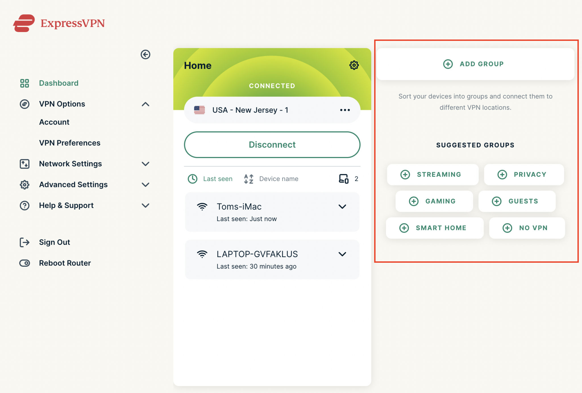Open the Home group settings gear
Image resolution: width=582 pixels, height=393 pixels.
(354, 65)
